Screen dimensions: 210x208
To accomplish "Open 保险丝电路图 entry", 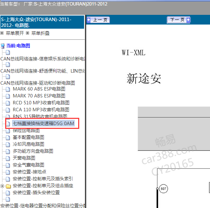I will [26, 130].
